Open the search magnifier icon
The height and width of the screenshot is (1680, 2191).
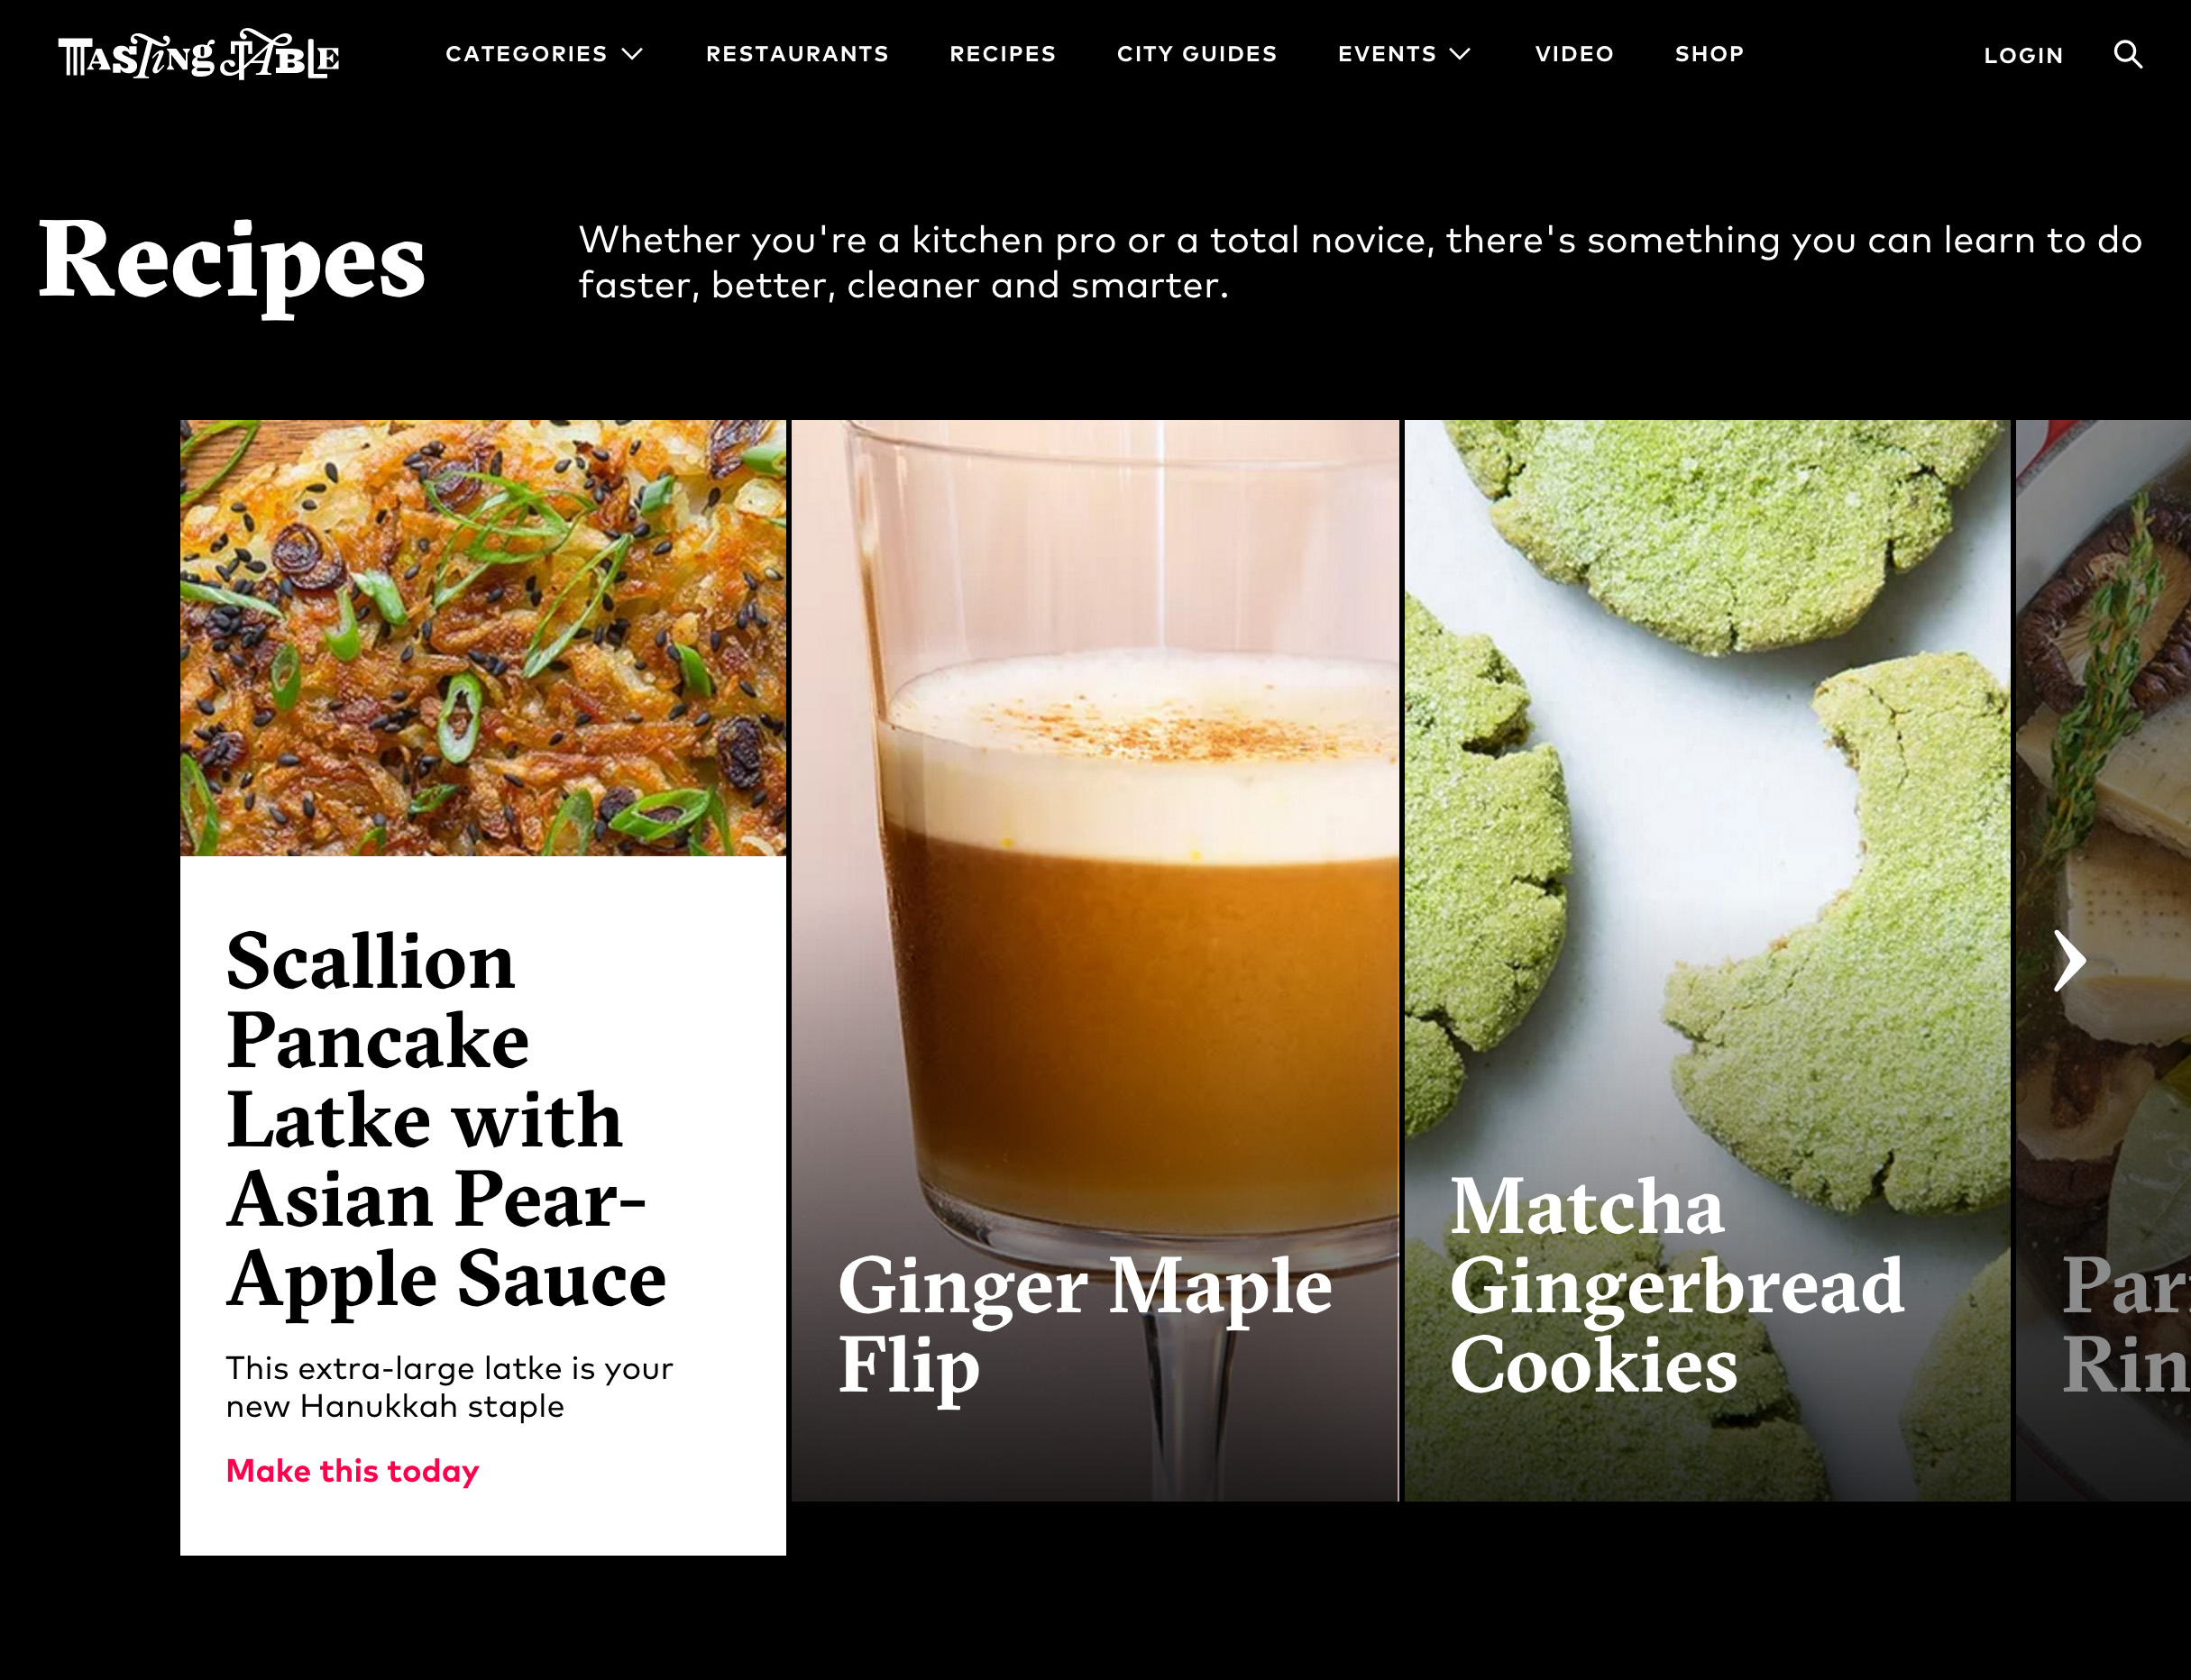(x=2128, y=54)
